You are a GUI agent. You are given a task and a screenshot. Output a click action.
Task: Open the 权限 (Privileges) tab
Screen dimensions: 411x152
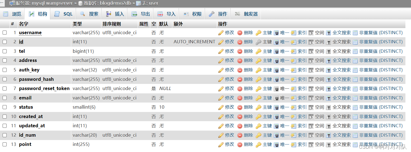192,14
